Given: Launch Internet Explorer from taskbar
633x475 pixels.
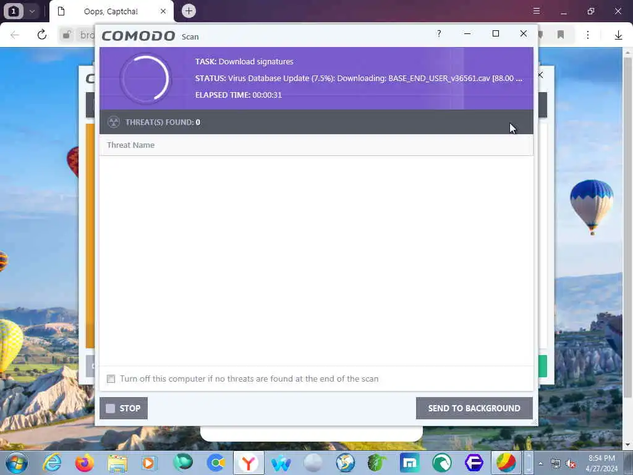Looking at the screenshot, I should (x=53, y=463).
